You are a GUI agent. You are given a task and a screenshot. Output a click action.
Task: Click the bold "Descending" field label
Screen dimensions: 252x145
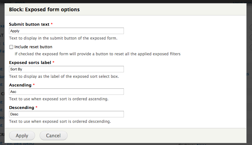[x=22, y=107]
